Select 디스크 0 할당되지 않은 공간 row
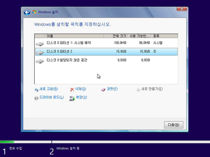 pyautogui.click(x=106, y=60)
